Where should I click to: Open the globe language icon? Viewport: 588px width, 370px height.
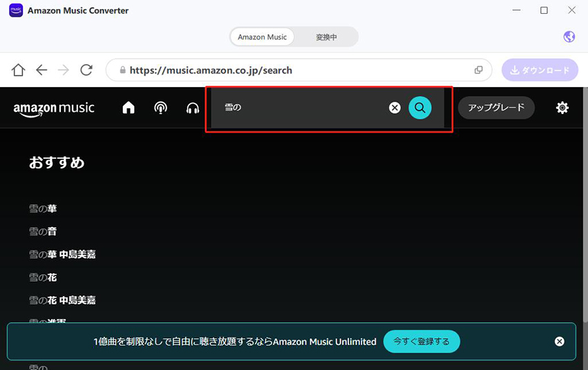tap(569, 37)
